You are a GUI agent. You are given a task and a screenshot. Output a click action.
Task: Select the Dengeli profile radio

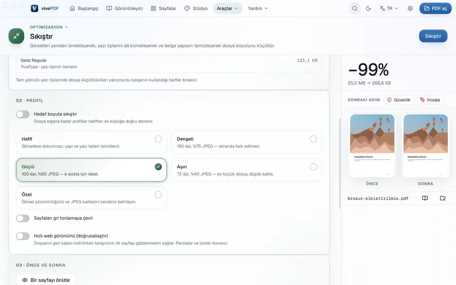pyautogui.click(x=313, y=139)
